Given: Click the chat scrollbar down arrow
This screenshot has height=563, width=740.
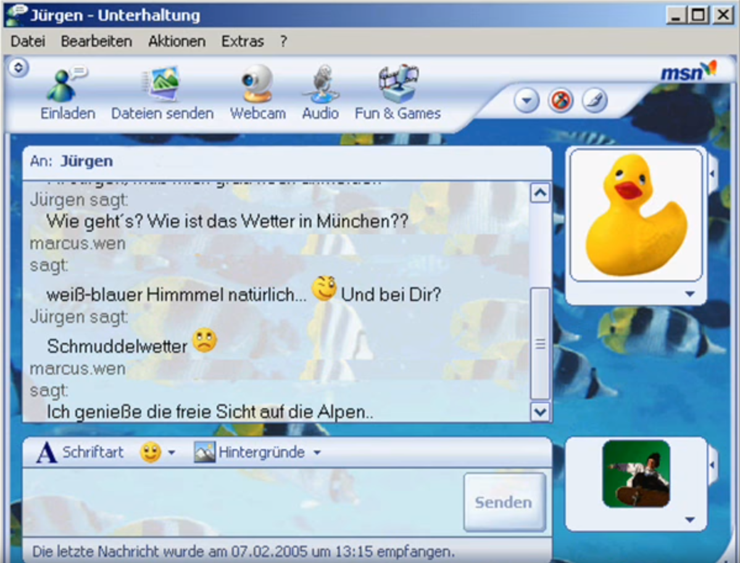Looking at the screenshot, I should pyautogui.click(x=540, y=411).
